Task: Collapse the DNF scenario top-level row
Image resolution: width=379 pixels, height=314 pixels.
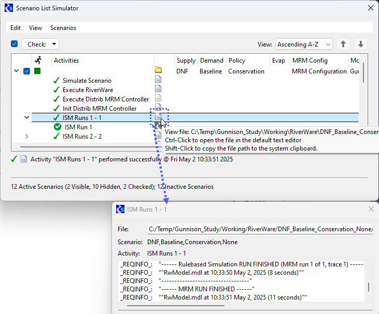Action: click(16, 71)
